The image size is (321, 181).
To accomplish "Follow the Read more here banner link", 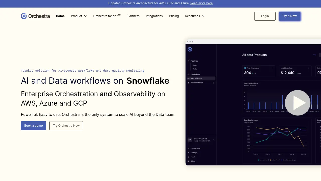I will coord(201,3).
